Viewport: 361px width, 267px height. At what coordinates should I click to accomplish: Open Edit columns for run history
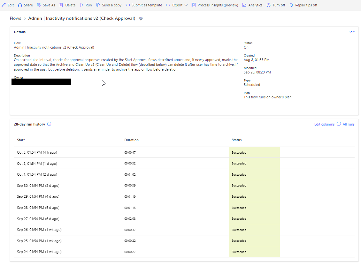(324, 124)
